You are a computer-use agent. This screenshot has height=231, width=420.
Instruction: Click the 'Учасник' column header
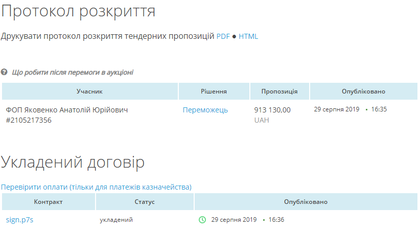tap(90, 91)
